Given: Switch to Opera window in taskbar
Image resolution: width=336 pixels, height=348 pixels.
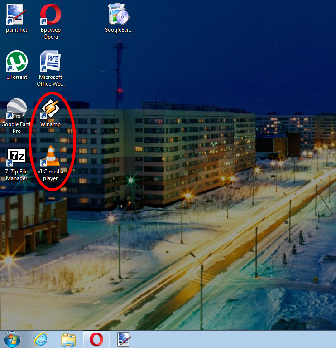Looking at the screenshot, I should 96,339.
